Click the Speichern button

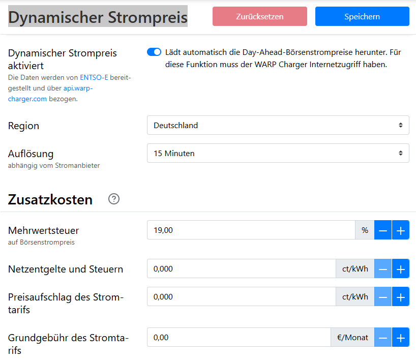(362, 16)
